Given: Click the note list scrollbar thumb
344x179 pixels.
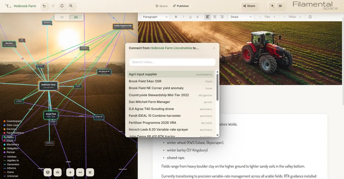Looking at the screenshot, I should pos(217,87).
